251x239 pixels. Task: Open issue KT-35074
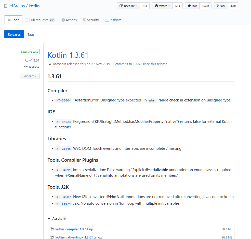pos(63,204)
